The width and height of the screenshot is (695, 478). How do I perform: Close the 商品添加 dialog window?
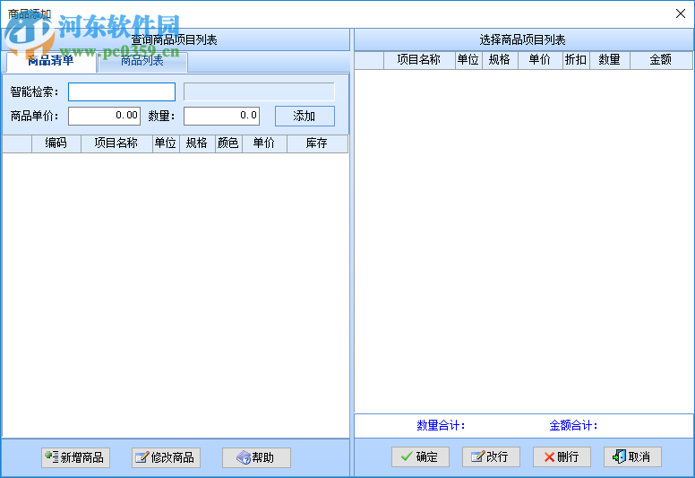tap(681, 13)
